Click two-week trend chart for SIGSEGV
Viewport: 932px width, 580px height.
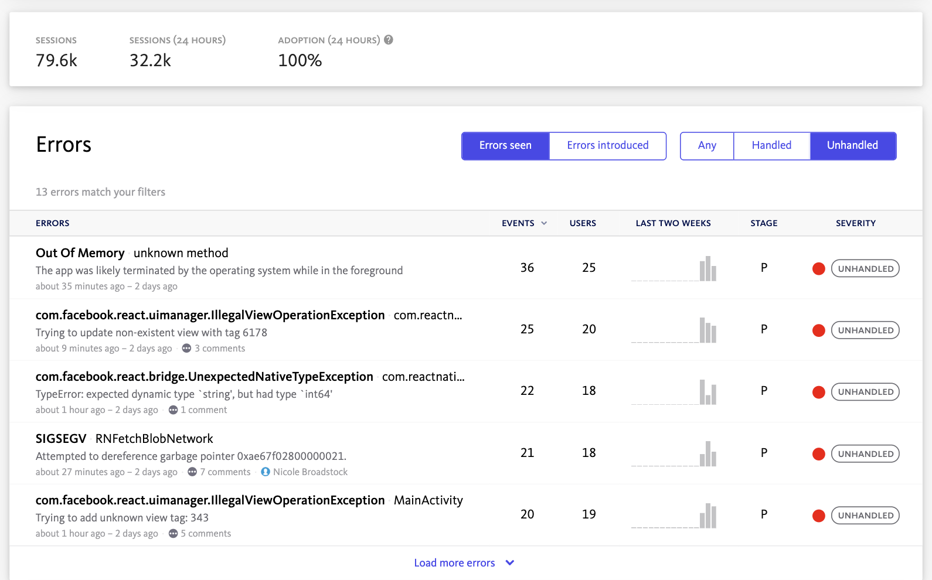[x=674, y=453]
